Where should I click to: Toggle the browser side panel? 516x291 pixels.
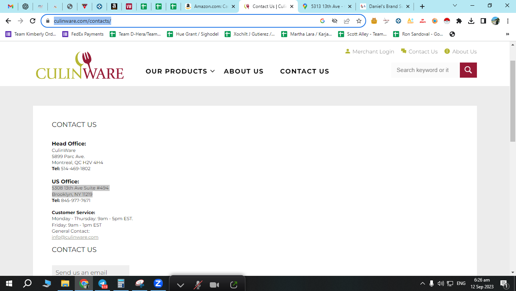(483, 21)
